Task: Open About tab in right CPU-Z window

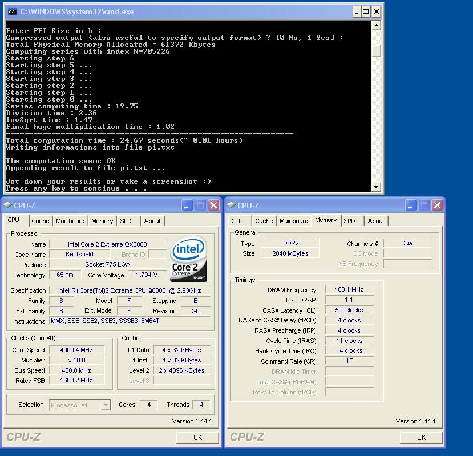Action: [376, 221]
